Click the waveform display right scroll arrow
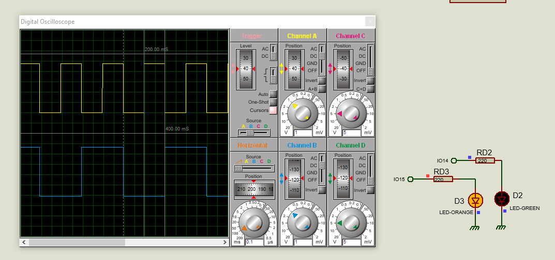This screenshot has height=260, width=555. pos(224,242)
